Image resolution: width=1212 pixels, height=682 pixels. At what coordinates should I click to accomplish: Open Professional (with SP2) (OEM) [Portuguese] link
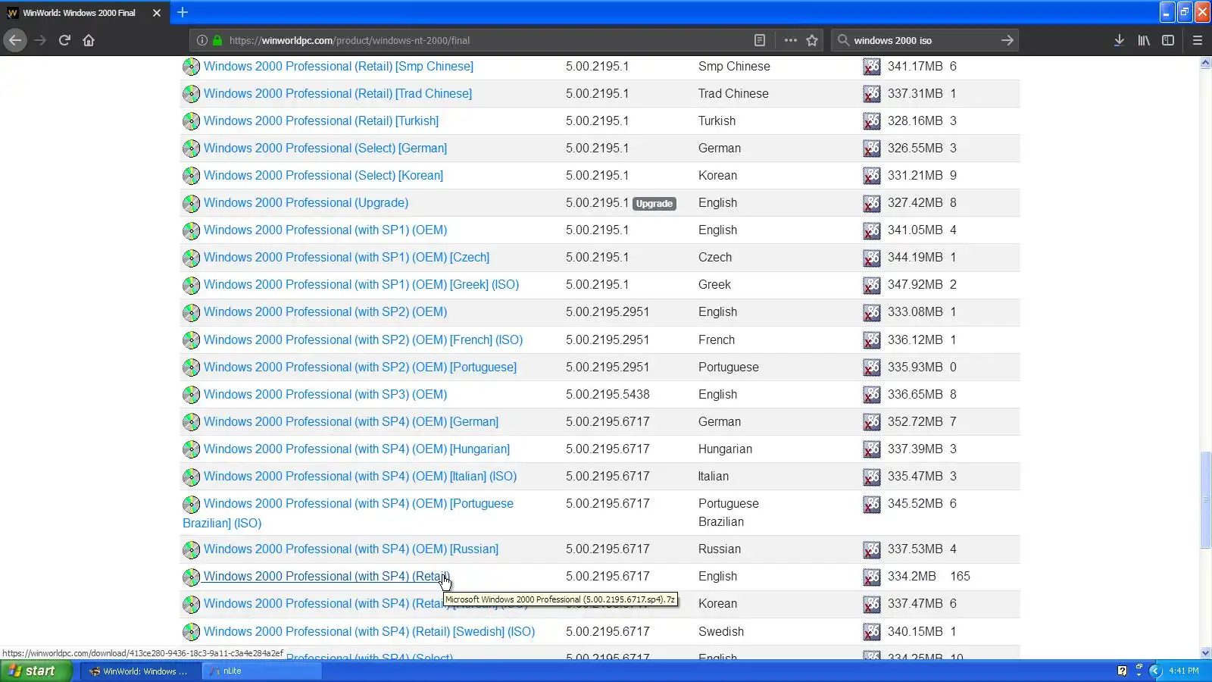[360, 367]
